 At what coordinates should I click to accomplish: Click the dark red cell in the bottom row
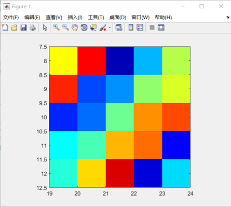[120, 173]
